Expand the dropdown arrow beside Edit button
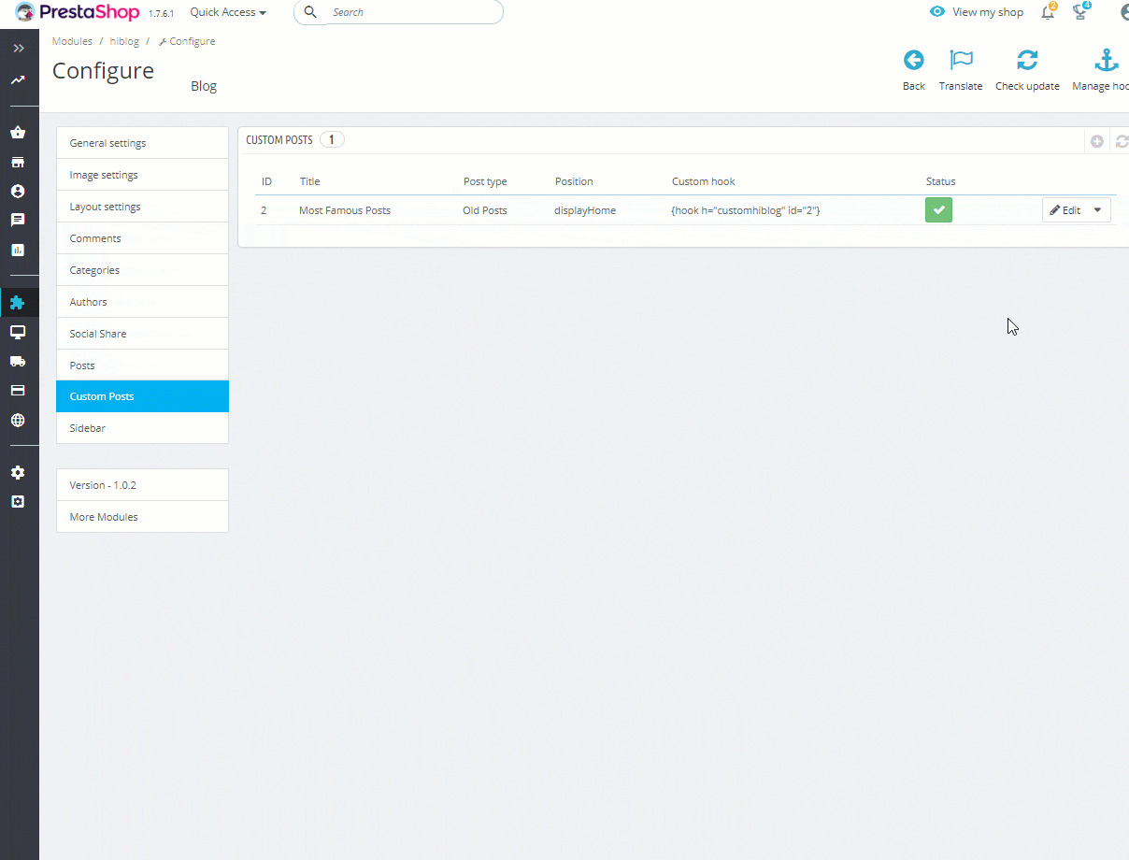Image resolution: width=1129 pixels, height=860 pixels. pyautogui.click(x=1098, y=210)
